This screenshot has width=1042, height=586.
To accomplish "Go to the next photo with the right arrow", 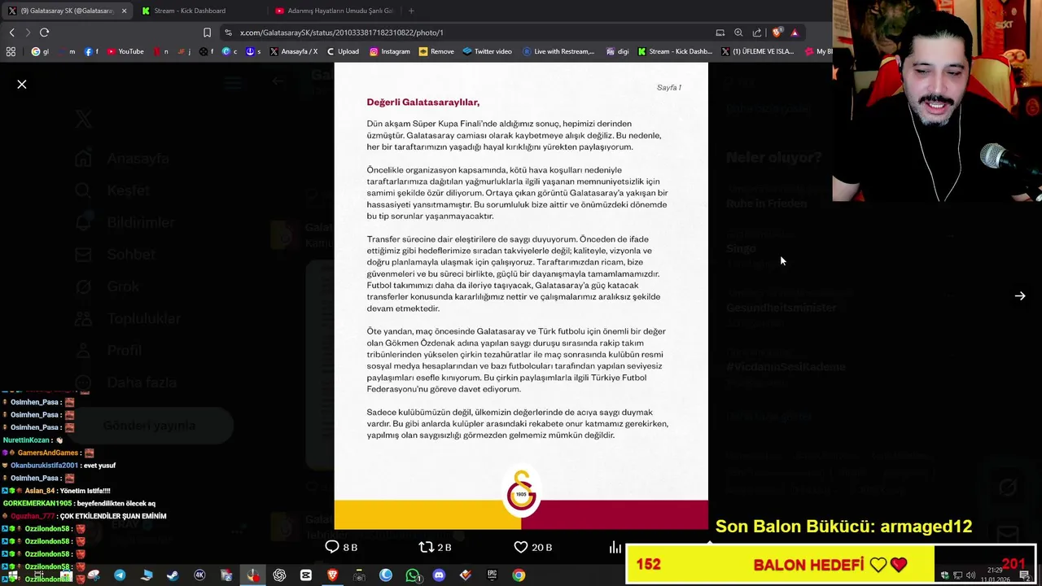I will click(x=1020, y=296).
